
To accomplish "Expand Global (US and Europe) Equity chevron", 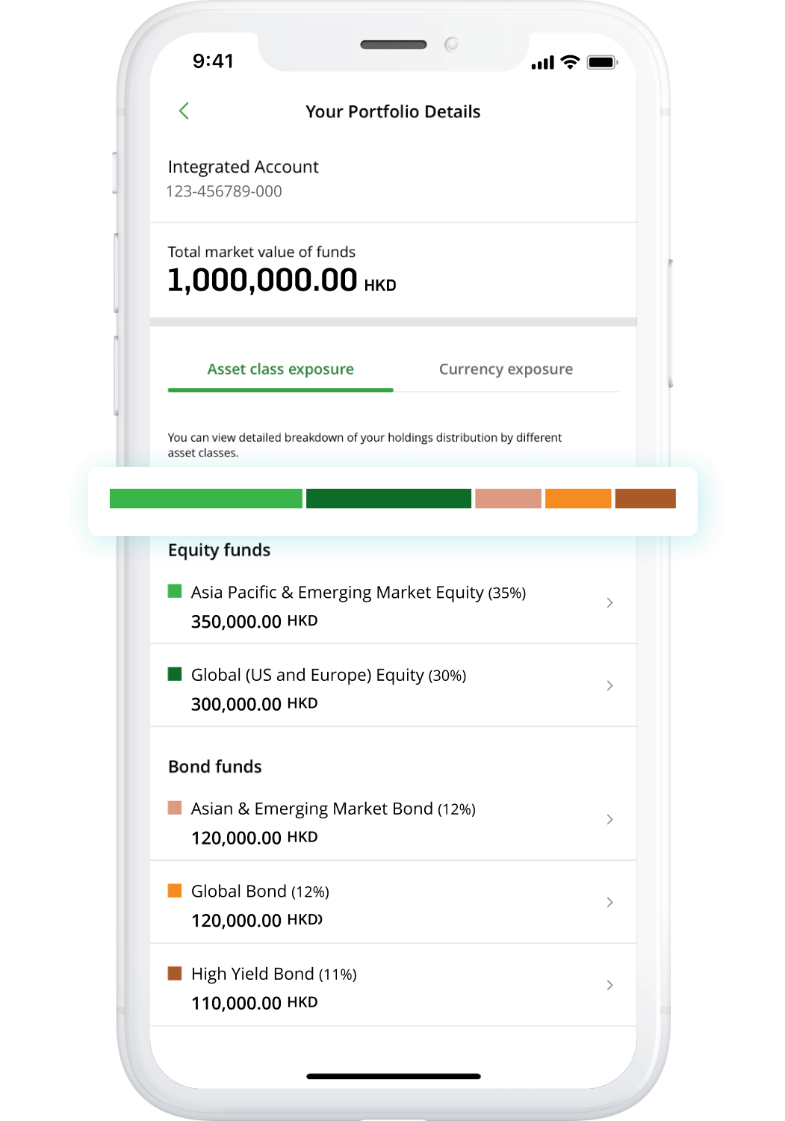I will tap(609, 685).
